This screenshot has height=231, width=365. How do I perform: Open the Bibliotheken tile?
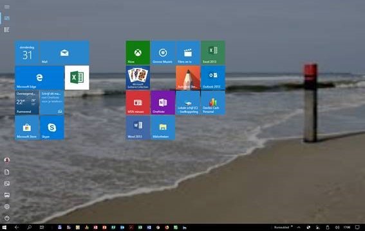point(163,128)
